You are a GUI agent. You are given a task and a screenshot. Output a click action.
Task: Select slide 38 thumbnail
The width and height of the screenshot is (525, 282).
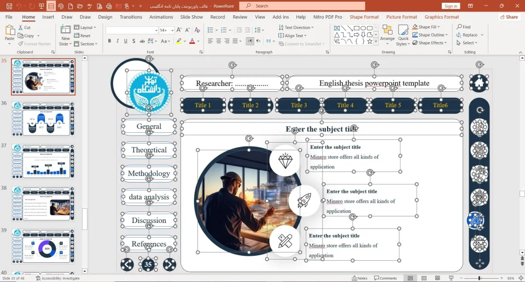click(x=43, y=204)
